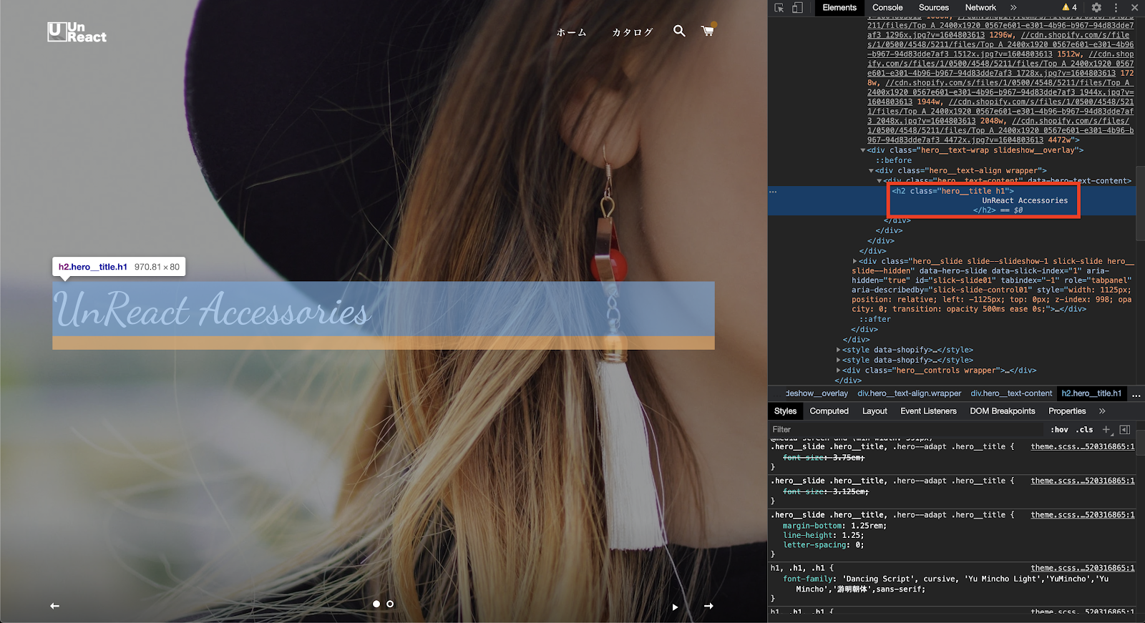Collapse the hero__text-wrap slideshow__overlay div
This screenshot has width=1145, height=623.
pos(863,150)
